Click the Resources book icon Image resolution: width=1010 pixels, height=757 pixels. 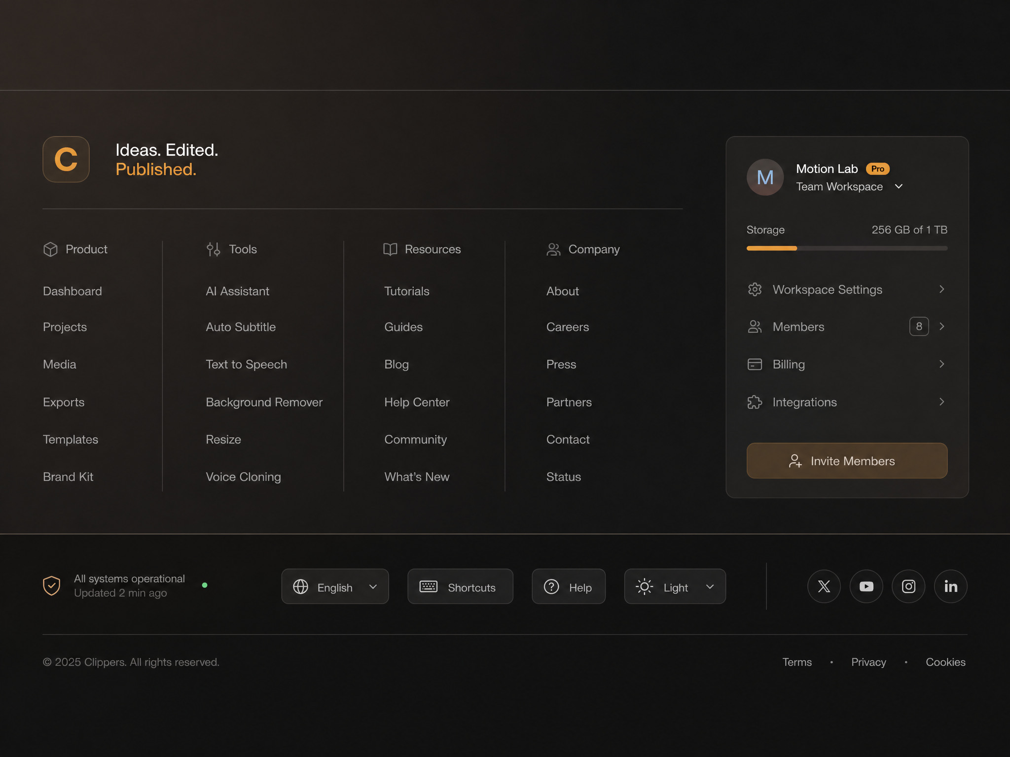[x=390, y=249]
